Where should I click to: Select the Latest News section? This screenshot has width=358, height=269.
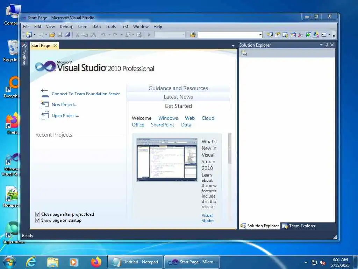(178, 97)
